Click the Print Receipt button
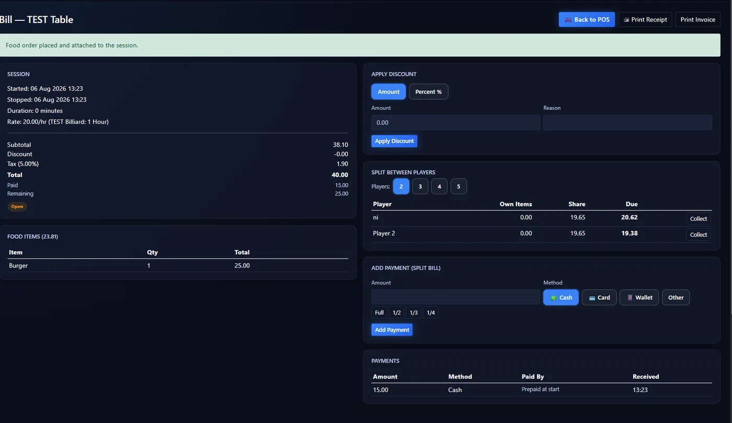This screenshot has height=423, width=732. point(645,20)
